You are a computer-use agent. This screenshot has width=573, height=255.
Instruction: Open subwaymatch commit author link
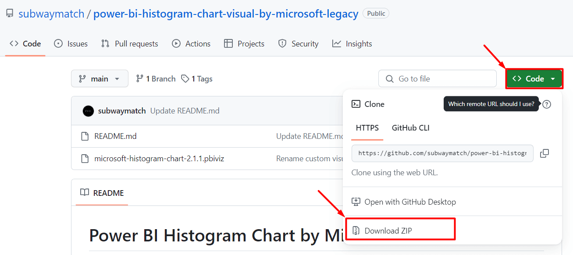point(122,111)
